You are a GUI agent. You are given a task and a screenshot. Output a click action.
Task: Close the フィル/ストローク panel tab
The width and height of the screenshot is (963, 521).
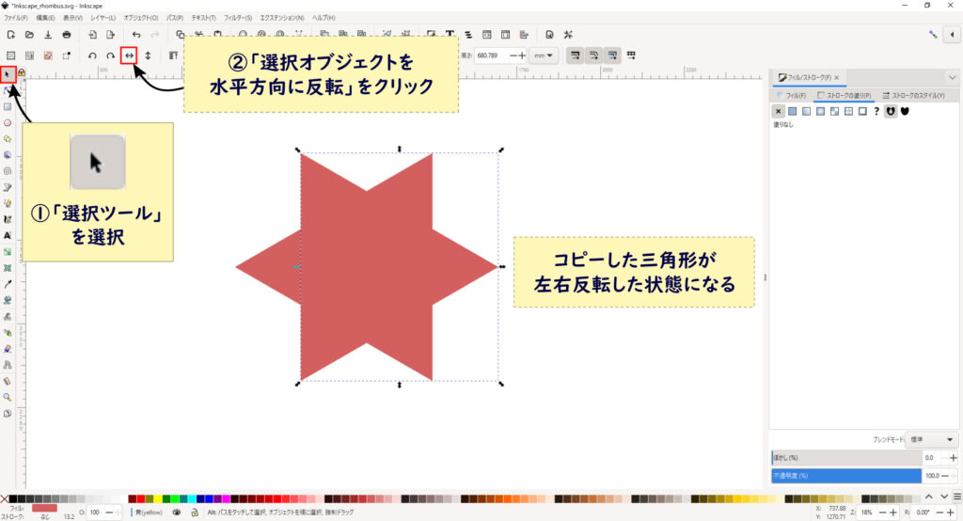(836, 78)
